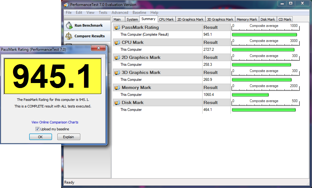Open the Baseline menu
312x188 pixels.
point(139,12)
